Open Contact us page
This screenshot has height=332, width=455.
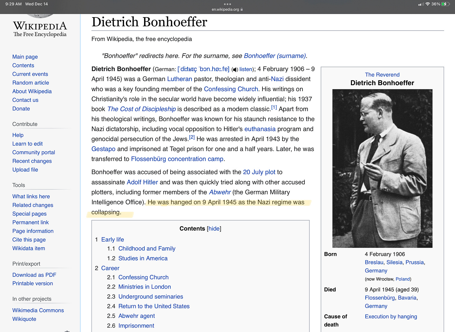pyautogui.click(x=25, y=100)
